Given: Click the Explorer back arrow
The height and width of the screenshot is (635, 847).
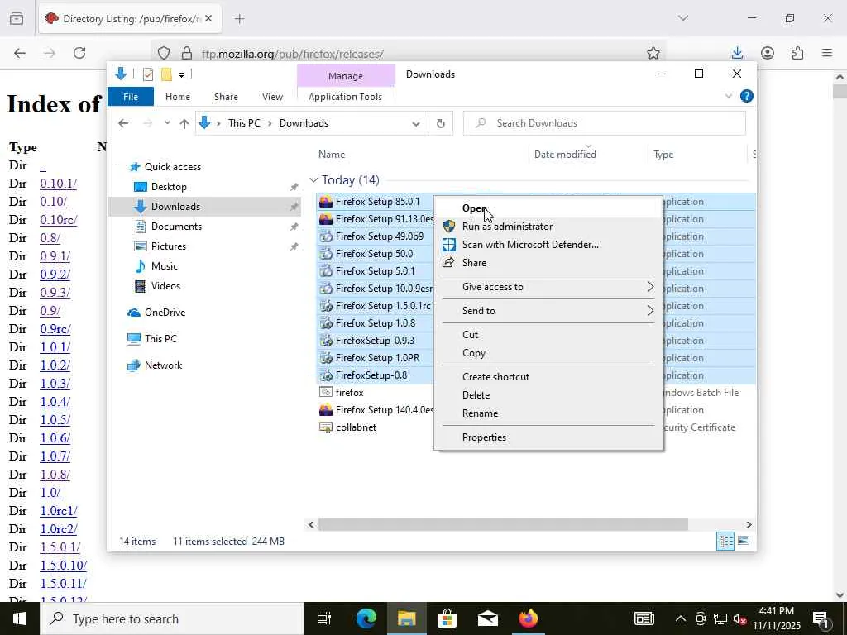Looking at the screenshot, I should 123,124.
